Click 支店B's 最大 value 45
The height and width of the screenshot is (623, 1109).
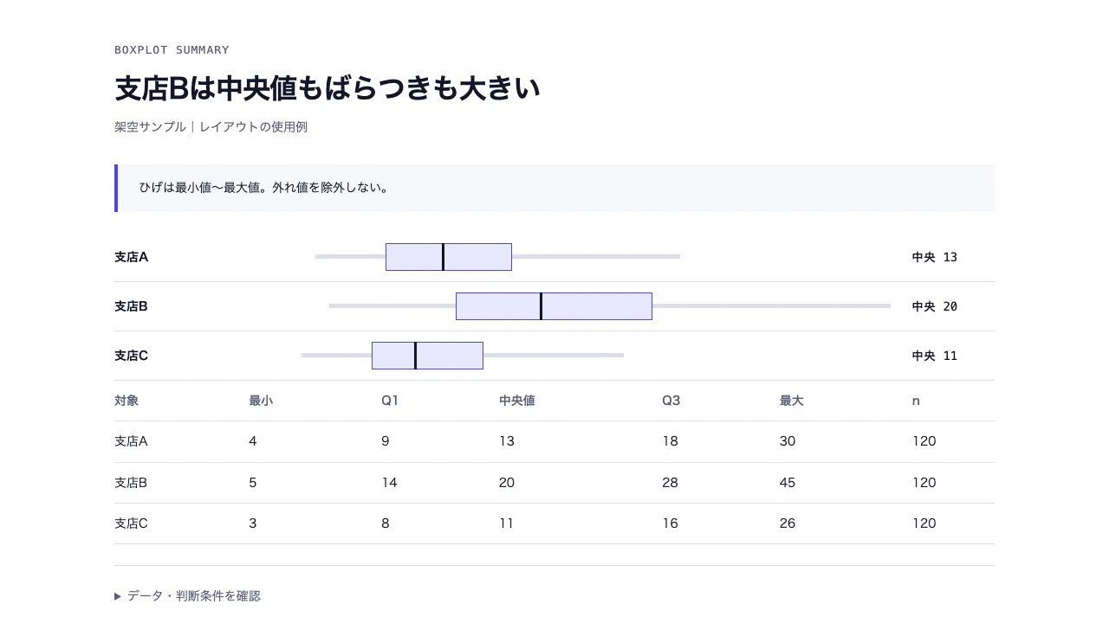click(x=788, y=483)
